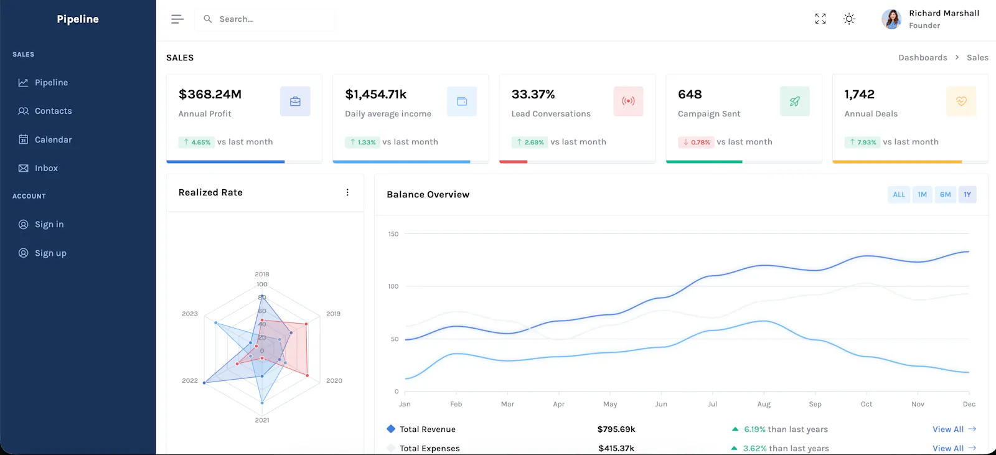
Task: Toggle the Total Revenue legend marker
Action: coord(391,429)
